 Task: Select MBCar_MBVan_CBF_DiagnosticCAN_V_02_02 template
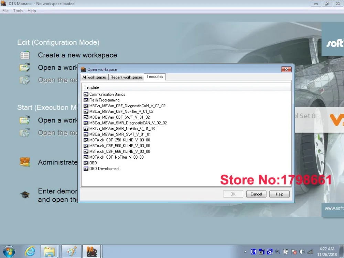(x=125, y=106)
